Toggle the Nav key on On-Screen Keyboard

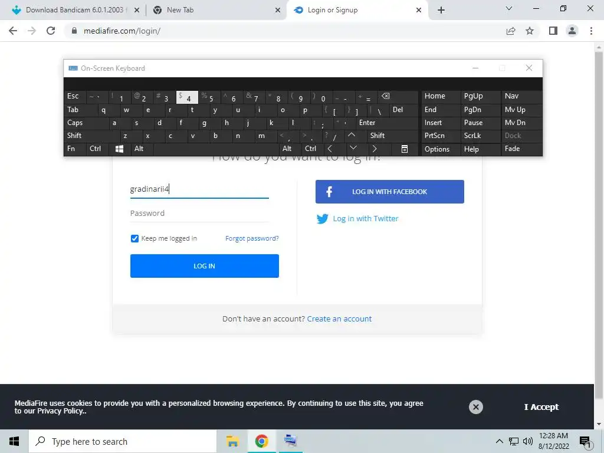point(521,96)
